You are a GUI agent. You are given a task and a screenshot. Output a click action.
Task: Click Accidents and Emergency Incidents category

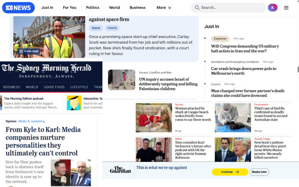point(235,62)
